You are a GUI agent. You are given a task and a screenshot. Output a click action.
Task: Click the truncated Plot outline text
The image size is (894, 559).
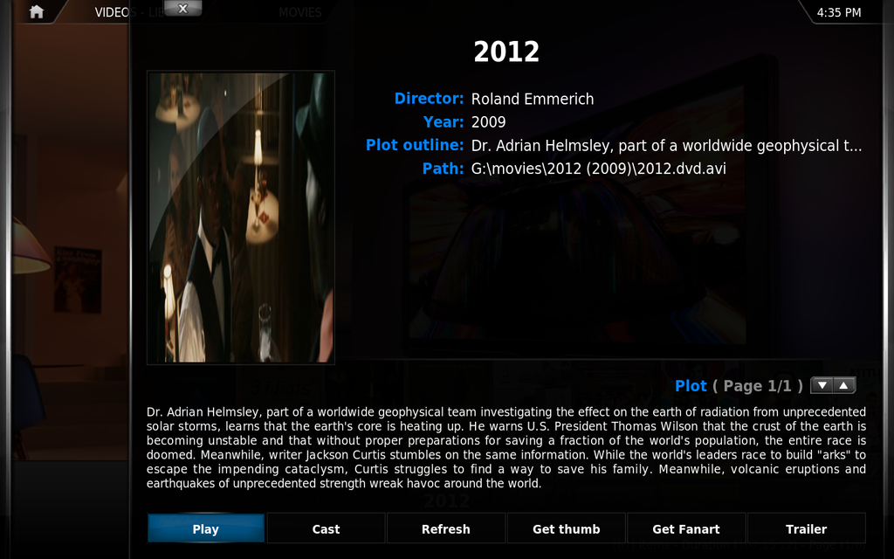coord(666,146)
